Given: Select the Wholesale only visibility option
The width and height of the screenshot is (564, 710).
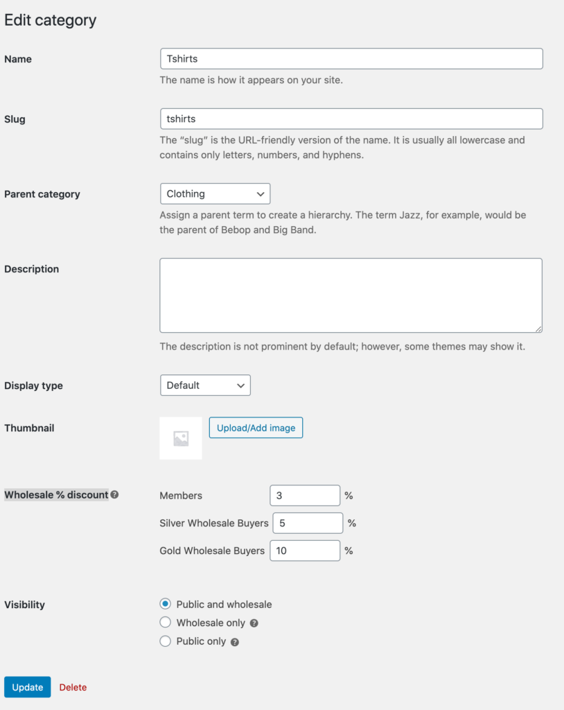Looking at the screenshot, I should (165, 622).
